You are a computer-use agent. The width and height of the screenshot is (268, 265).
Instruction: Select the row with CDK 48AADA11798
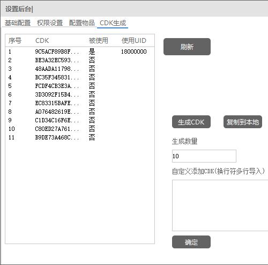[x=80, y=69]
